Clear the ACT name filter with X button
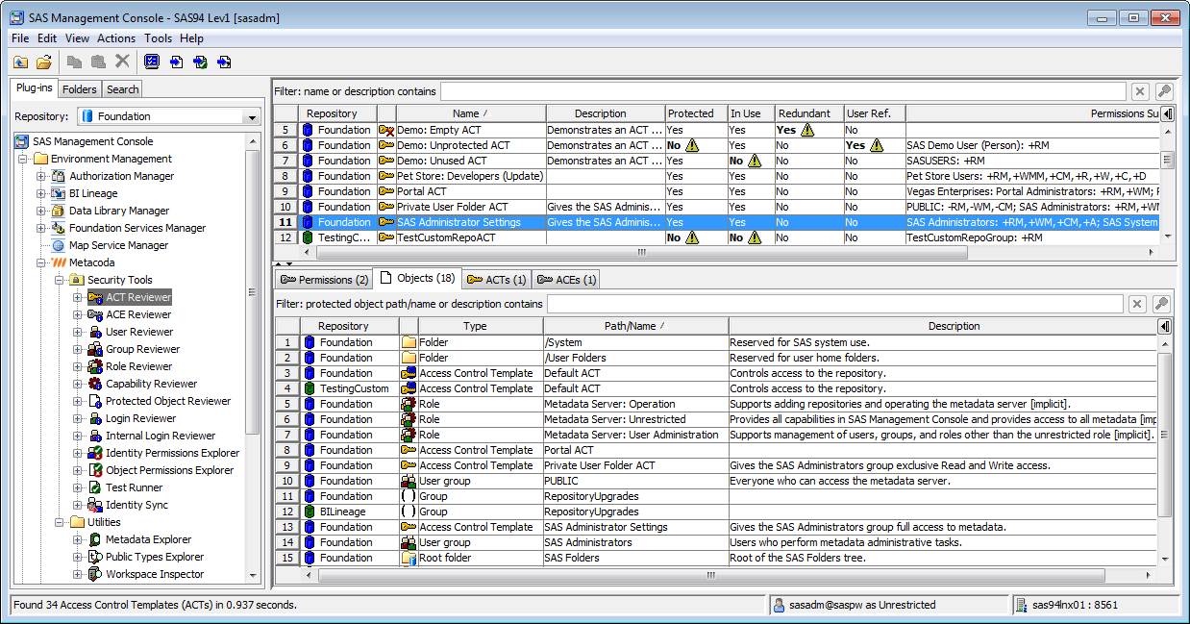The width and height of the screenshot is (1190, 624). 1140,91
